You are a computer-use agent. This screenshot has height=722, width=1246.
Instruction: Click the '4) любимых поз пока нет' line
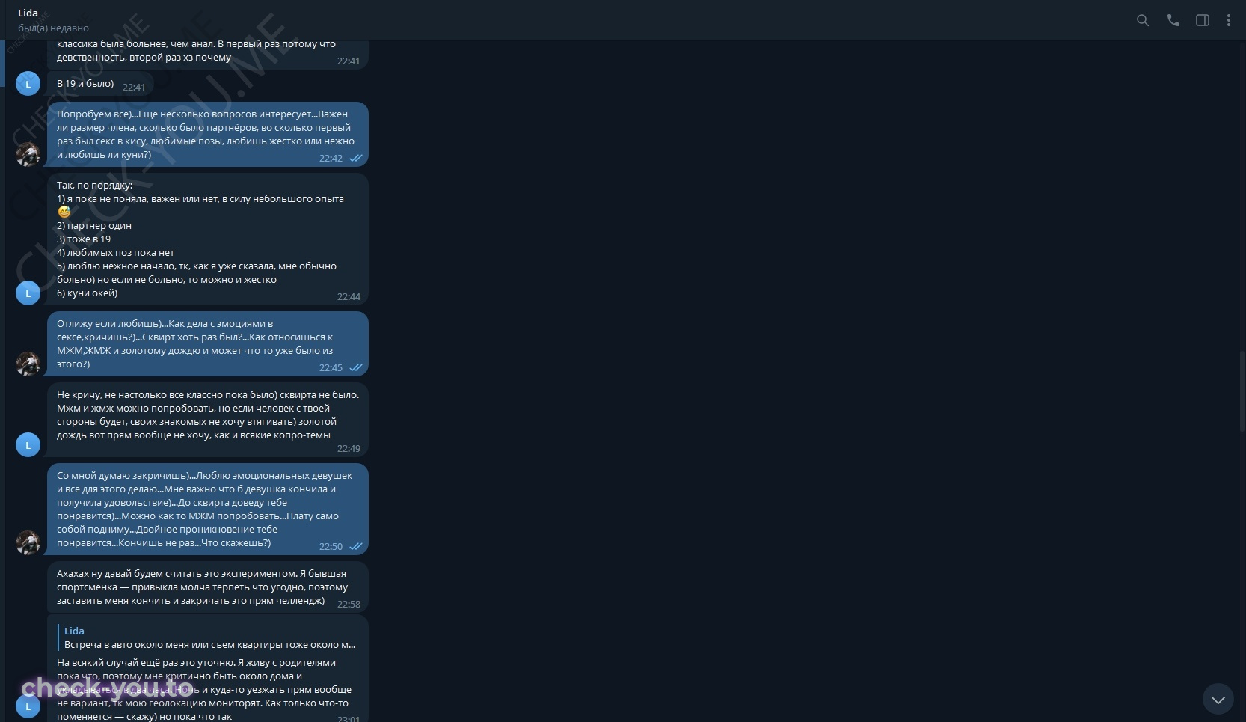point(115,252)
